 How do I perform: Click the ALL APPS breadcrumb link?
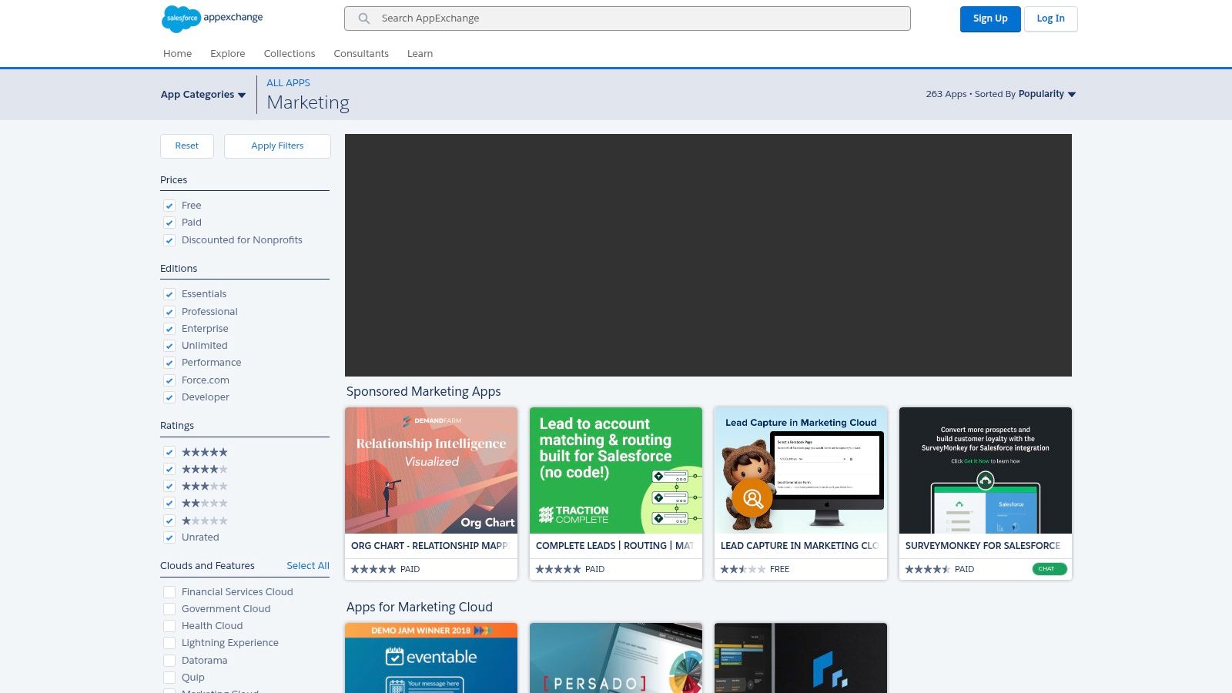click(x=288, y=82)
